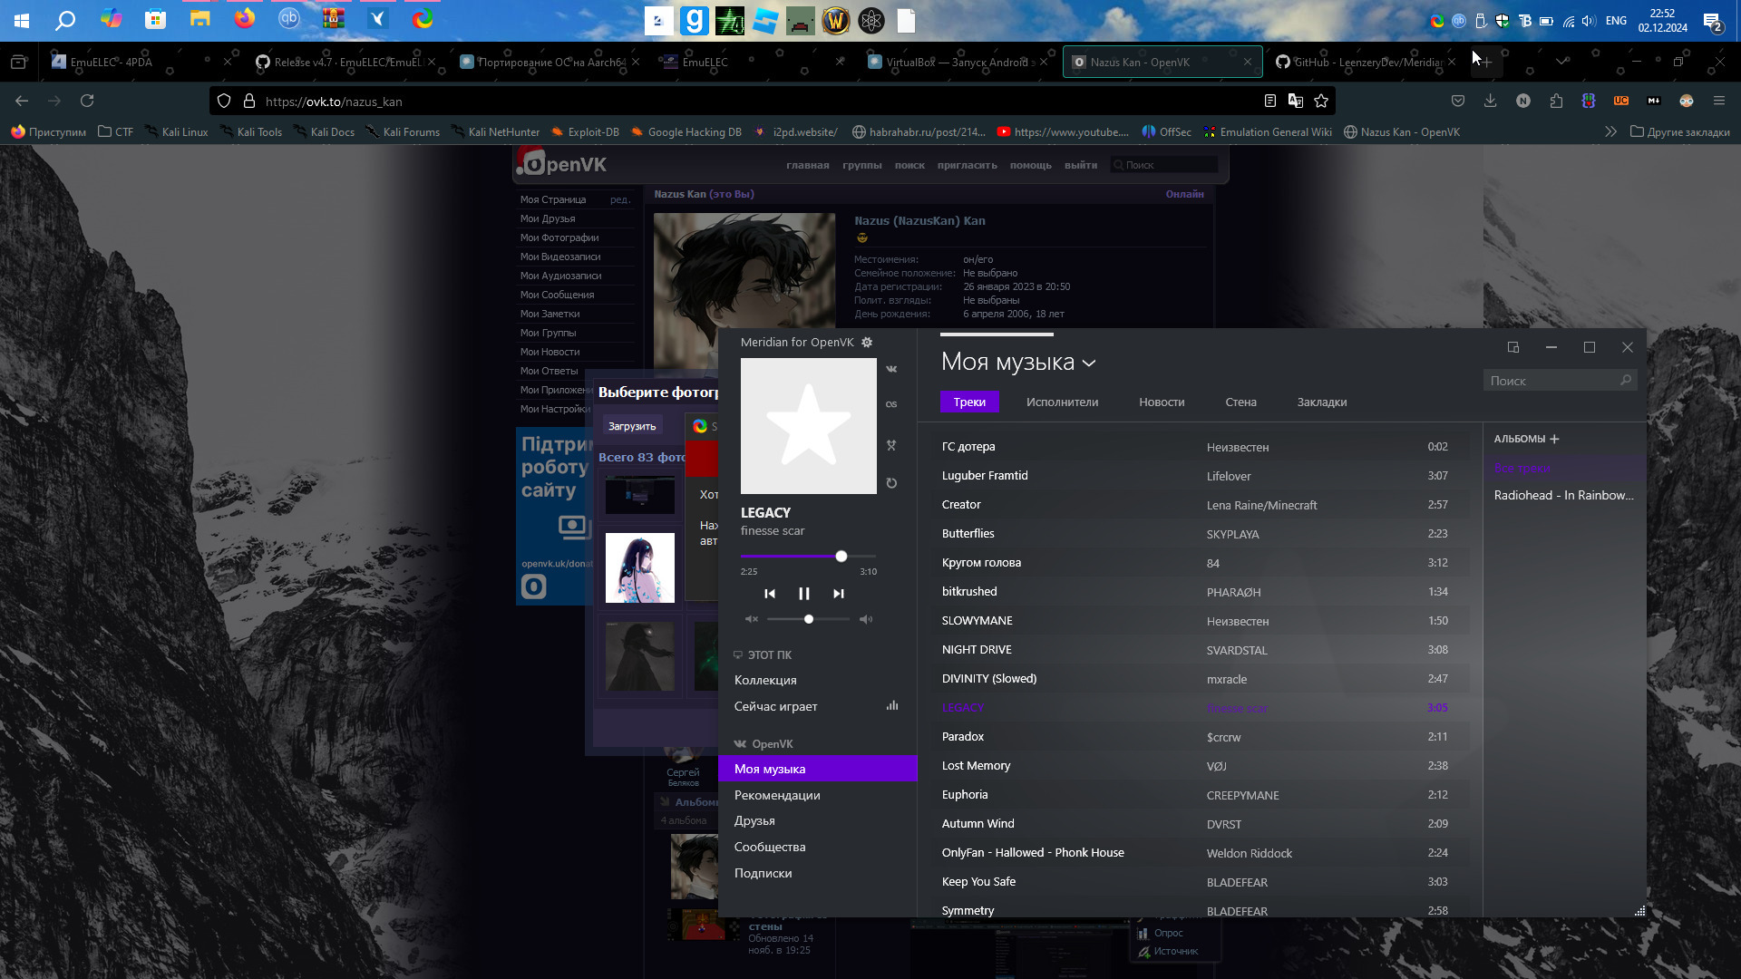This screenshot has height=979, width=1741.
Task: Switch Meridian to compact mode icon
Action: click(1512, 347)
